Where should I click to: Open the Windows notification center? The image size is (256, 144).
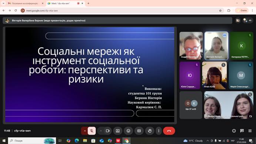251,141
